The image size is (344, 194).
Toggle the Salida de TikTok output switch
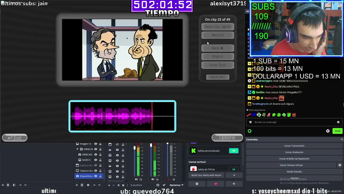234,169
